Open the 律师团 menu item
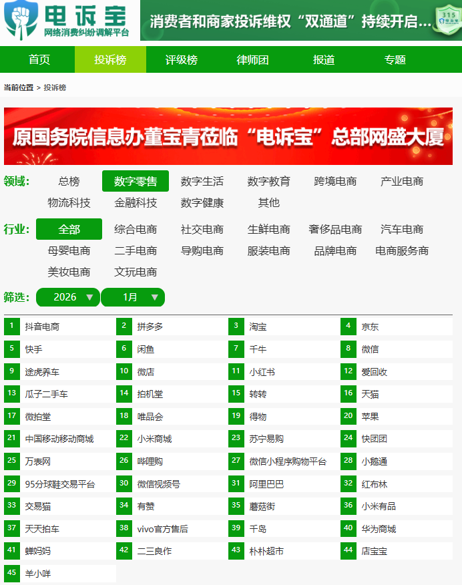The image size is (462, 585). click(x=253, y=59)
